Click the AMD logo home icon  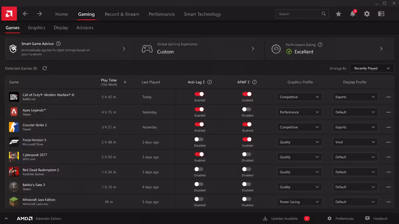point(9,14)
